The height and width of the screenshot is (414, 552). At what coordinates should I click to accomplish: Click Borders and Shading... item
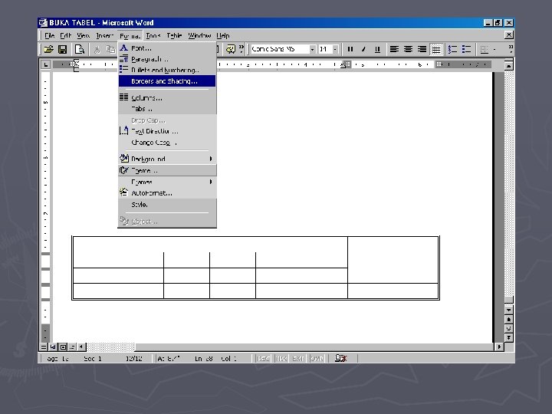[167, 81]
